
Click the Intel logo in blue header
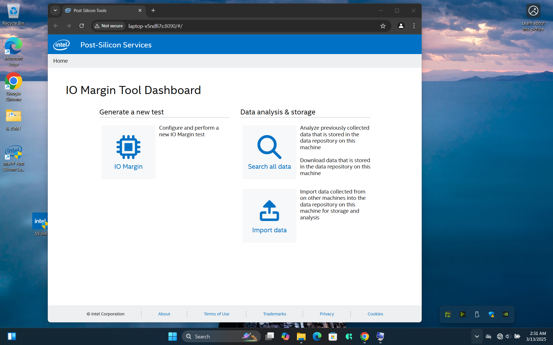[x=61, y=45]
